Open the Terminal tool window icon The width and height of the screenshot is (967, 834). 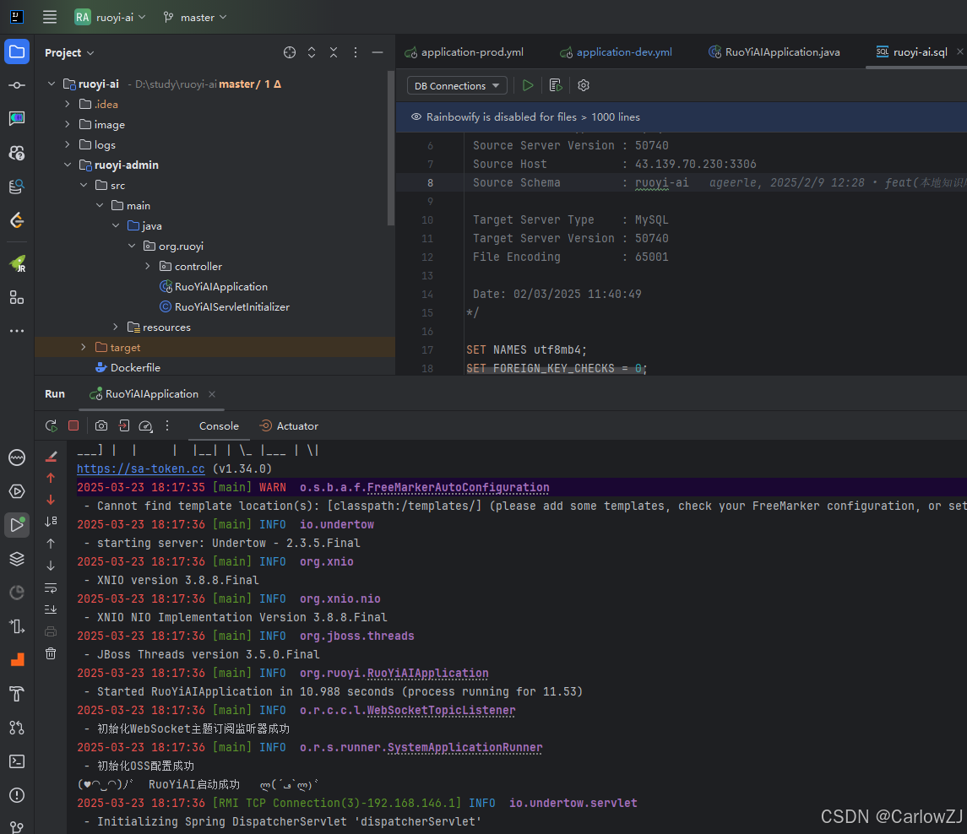(17, 761)
